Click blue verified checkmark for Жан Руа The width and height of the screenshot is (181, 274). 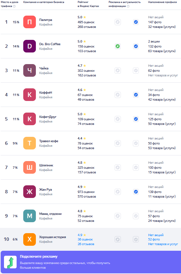pos(136,192)
